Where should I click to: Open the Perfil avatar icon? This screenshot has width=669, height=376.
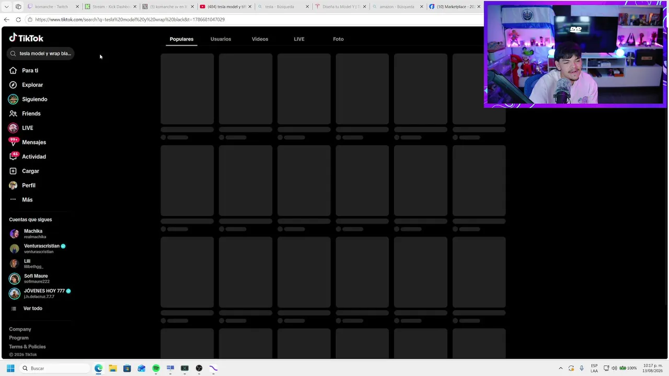pyautogui.click(x=13, y=185)
